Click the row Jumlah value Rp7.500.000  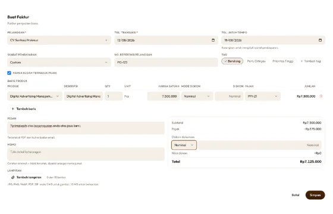(306, 96)
